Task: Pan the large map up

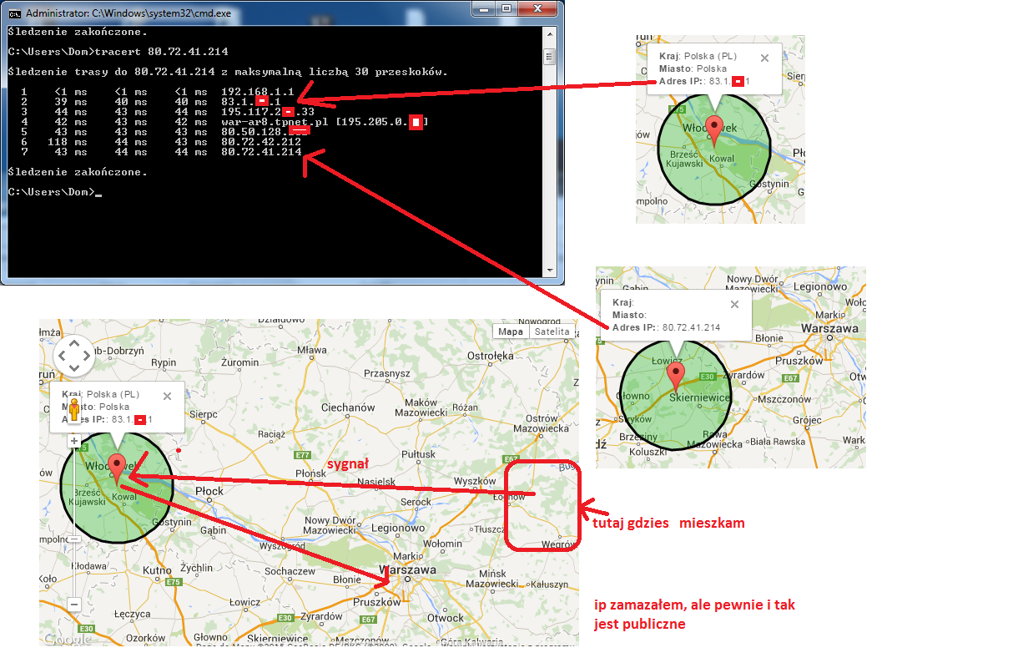Action: click(74, 343)
